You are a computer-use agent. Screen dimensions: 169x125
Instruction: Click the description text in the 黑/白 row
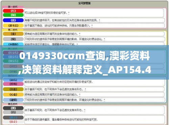(54, 110)
